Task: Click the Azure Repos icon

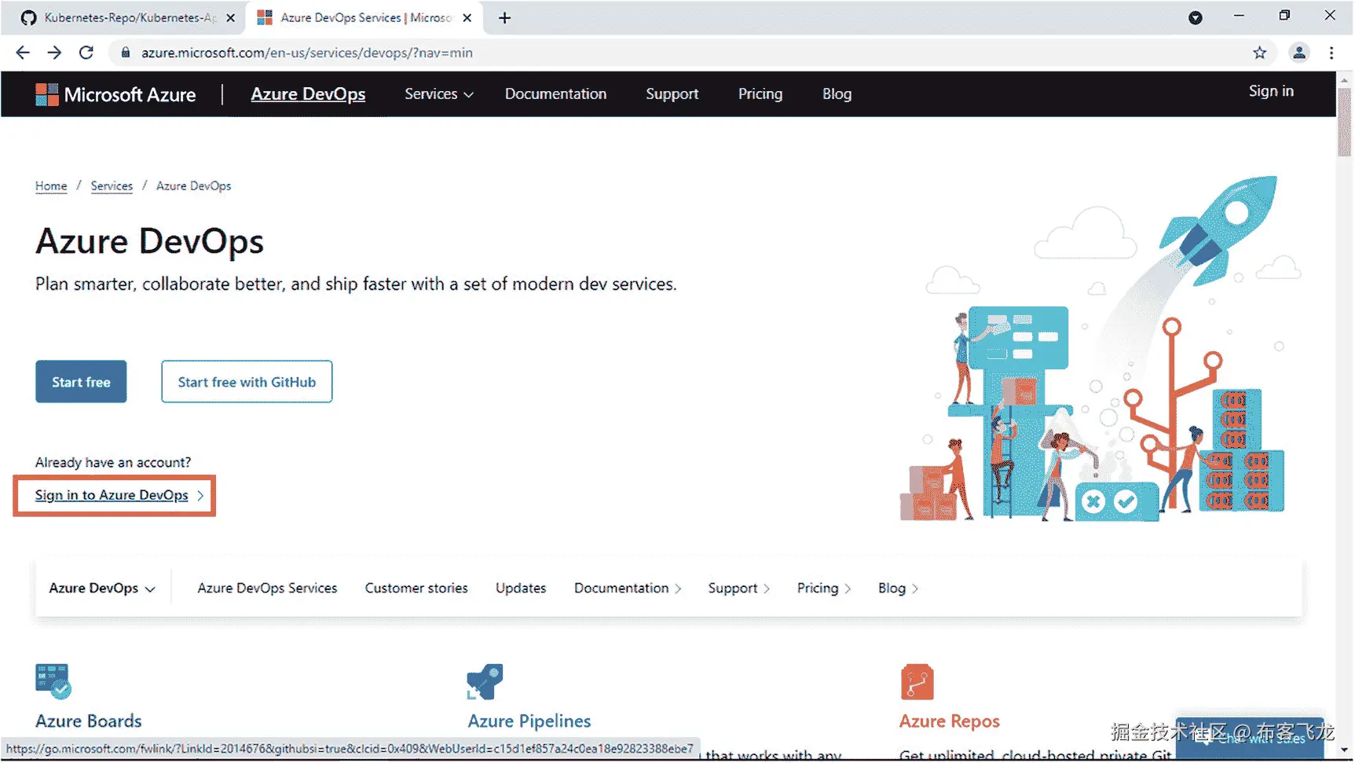Action: pos(917,681)
